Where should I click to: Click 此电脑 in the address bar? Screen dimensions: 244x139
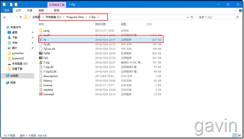click(x=36, y=17)
